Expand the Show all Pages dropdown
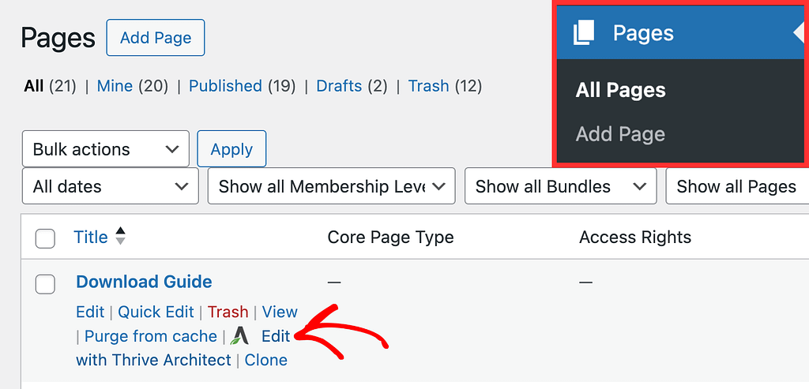 point(737,186)
